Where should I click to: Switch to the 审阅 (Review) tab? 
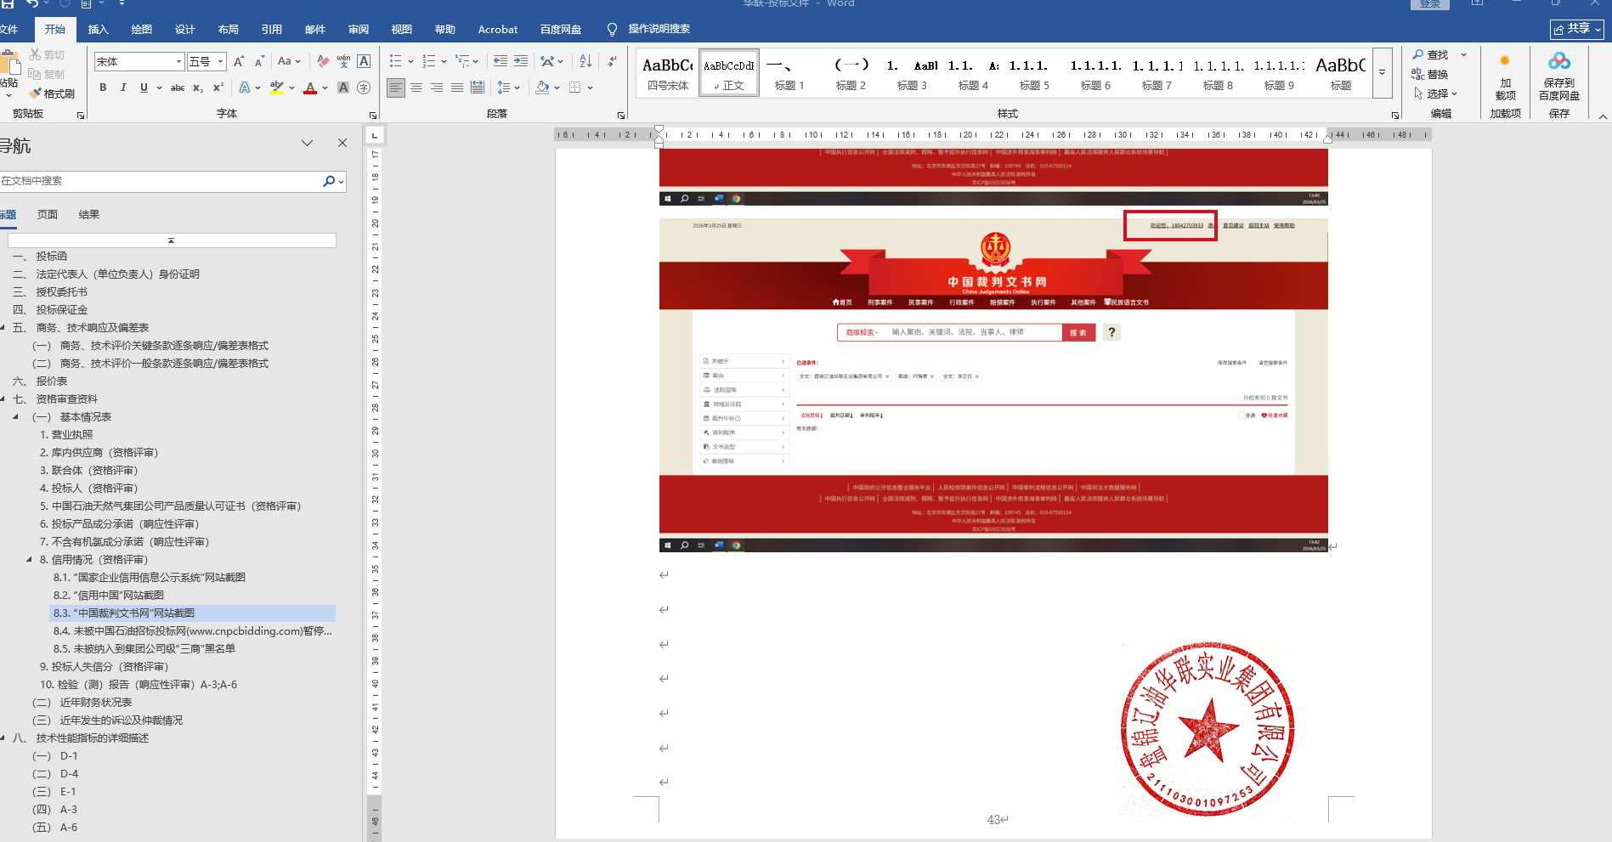pos(359,30)
